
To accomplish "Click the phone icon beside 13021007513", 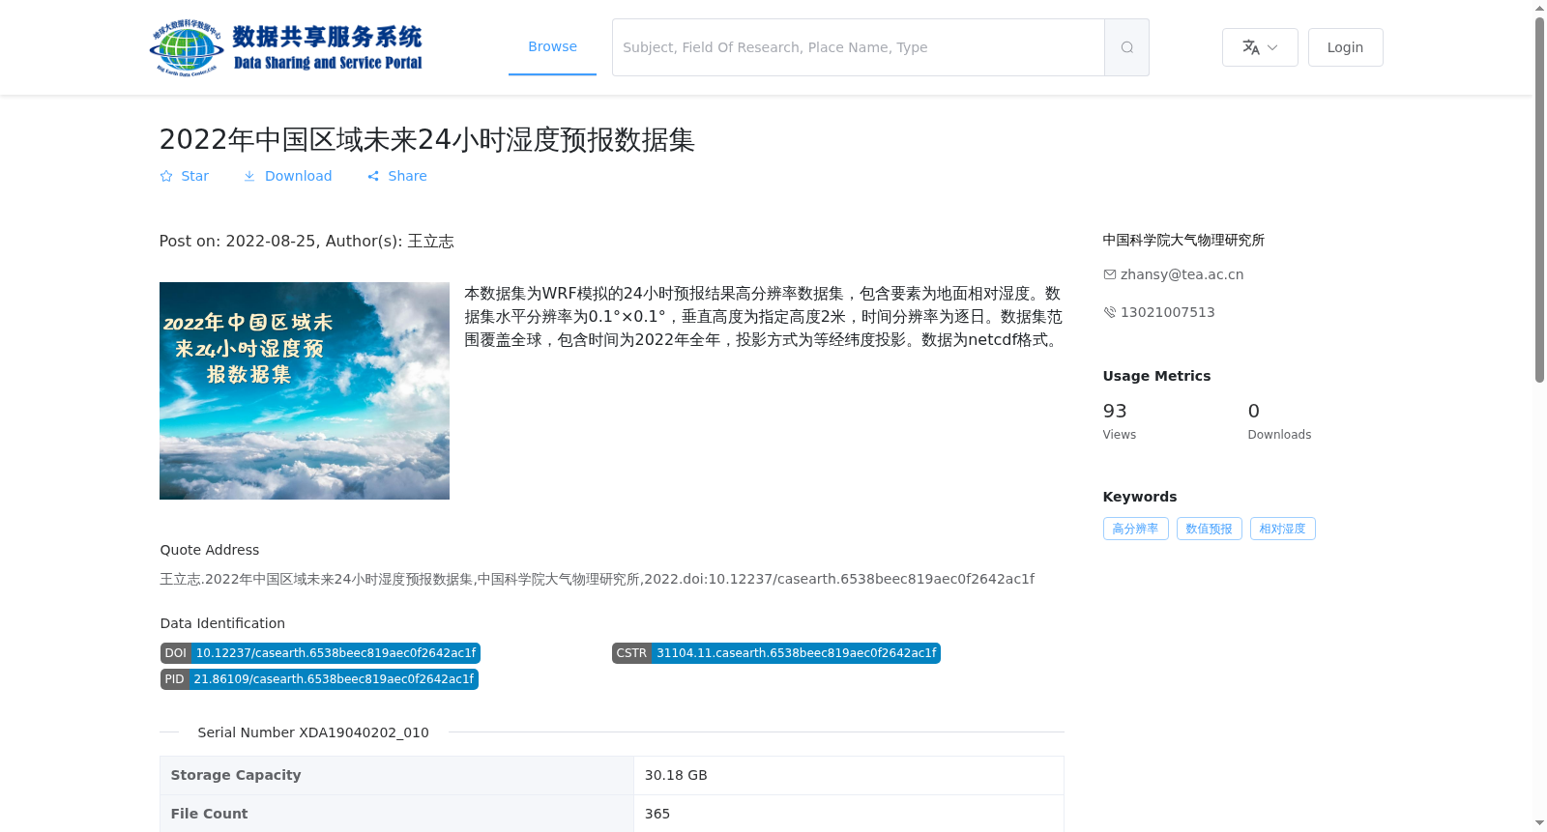I will (x=1110, y=312).
